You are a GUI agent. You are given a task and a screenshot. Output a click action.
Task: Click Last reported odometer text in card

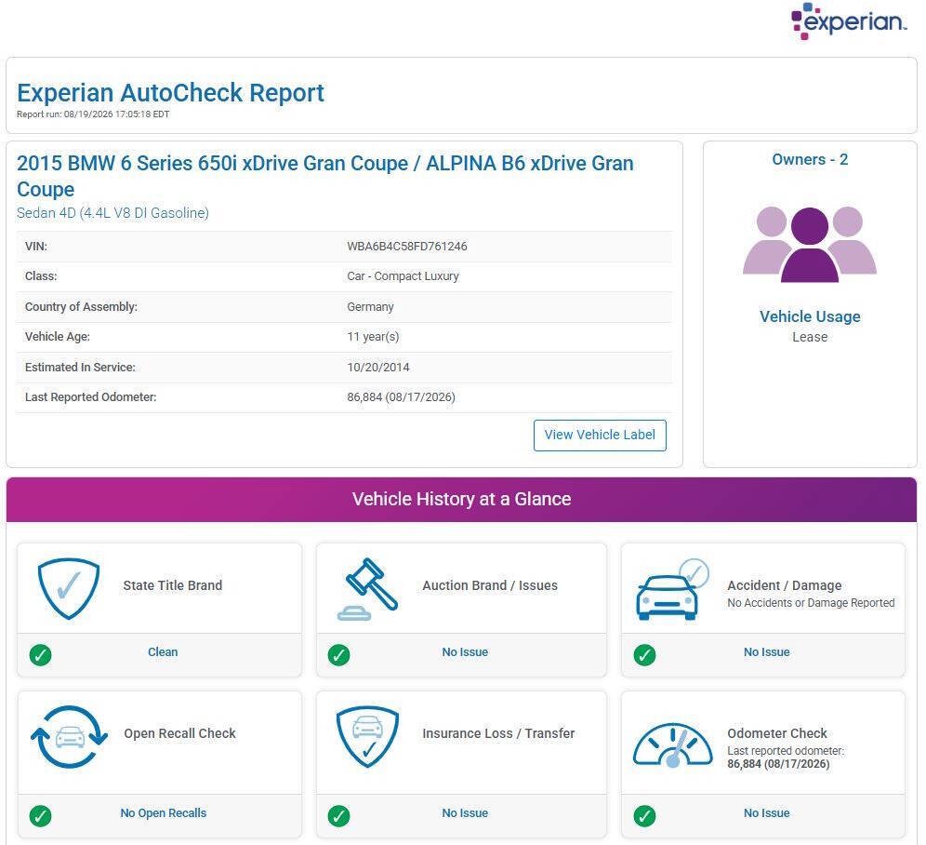point(786,750)
